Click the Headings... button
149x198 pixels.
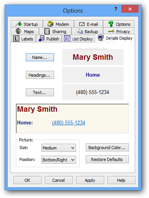point(40,75)
